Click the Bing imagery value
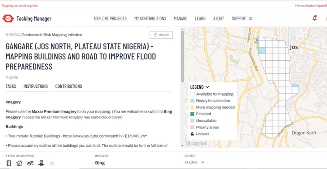Viewport: 327px width, 169px height. coord(100,163)
